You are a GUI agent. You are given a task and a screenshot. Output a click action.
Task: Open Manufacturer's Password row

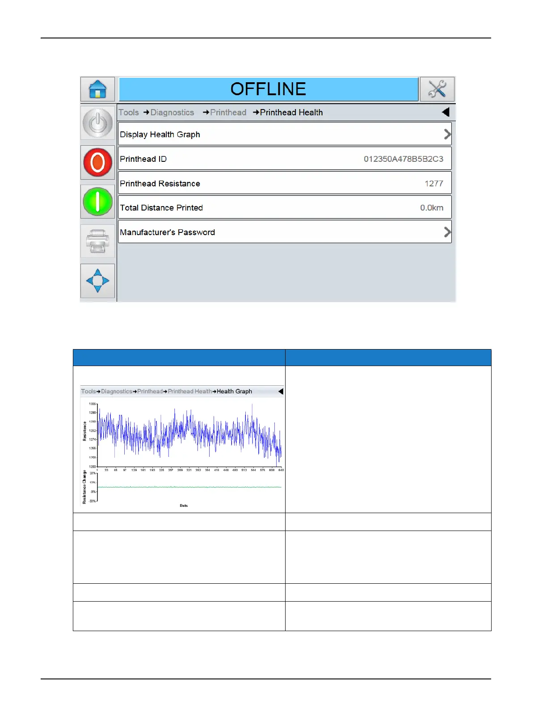click(285, 232)
